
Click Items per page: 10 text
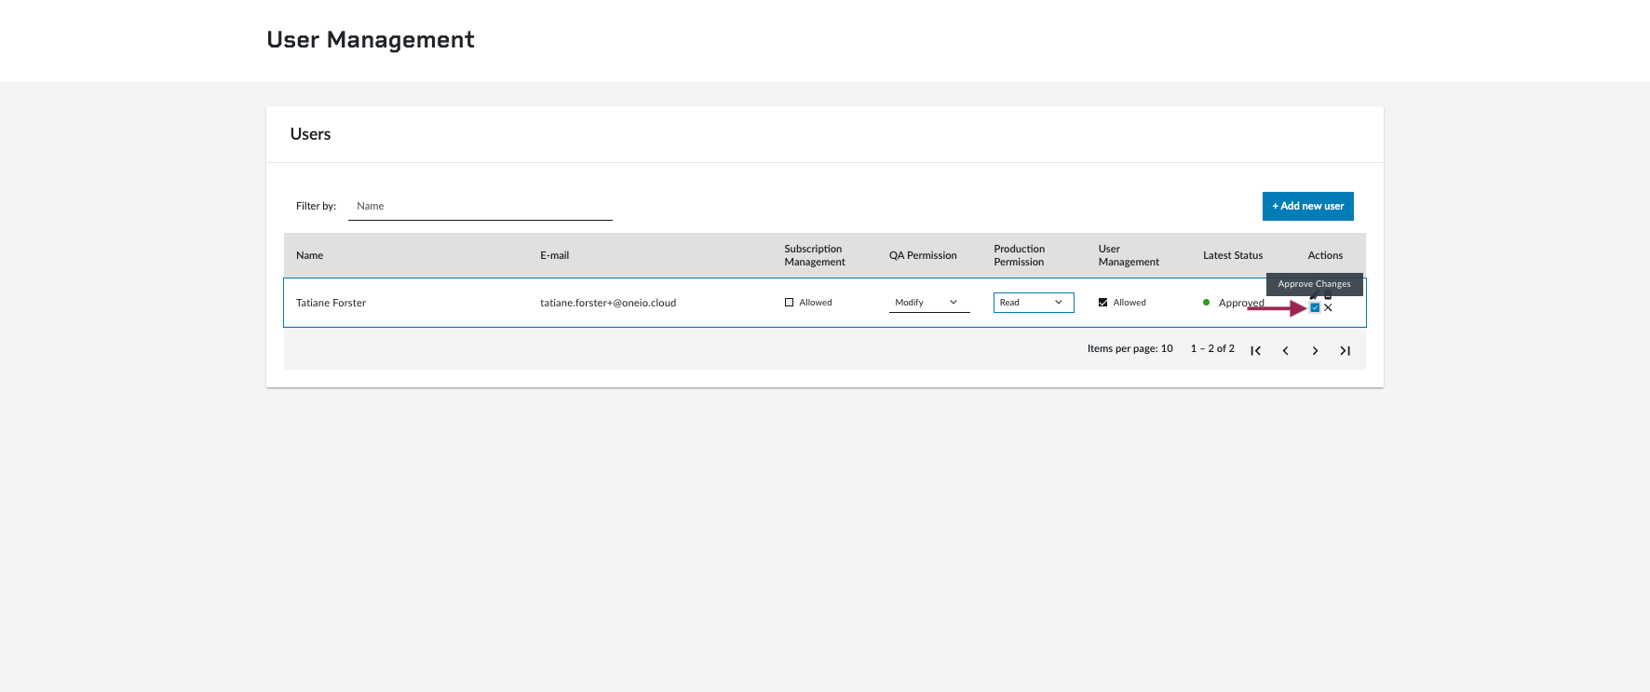click(x=1130, y=348)
